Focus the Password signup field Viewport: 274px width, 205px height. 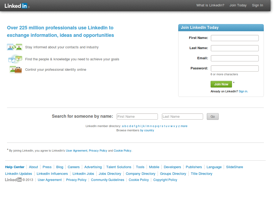point(235,68)
